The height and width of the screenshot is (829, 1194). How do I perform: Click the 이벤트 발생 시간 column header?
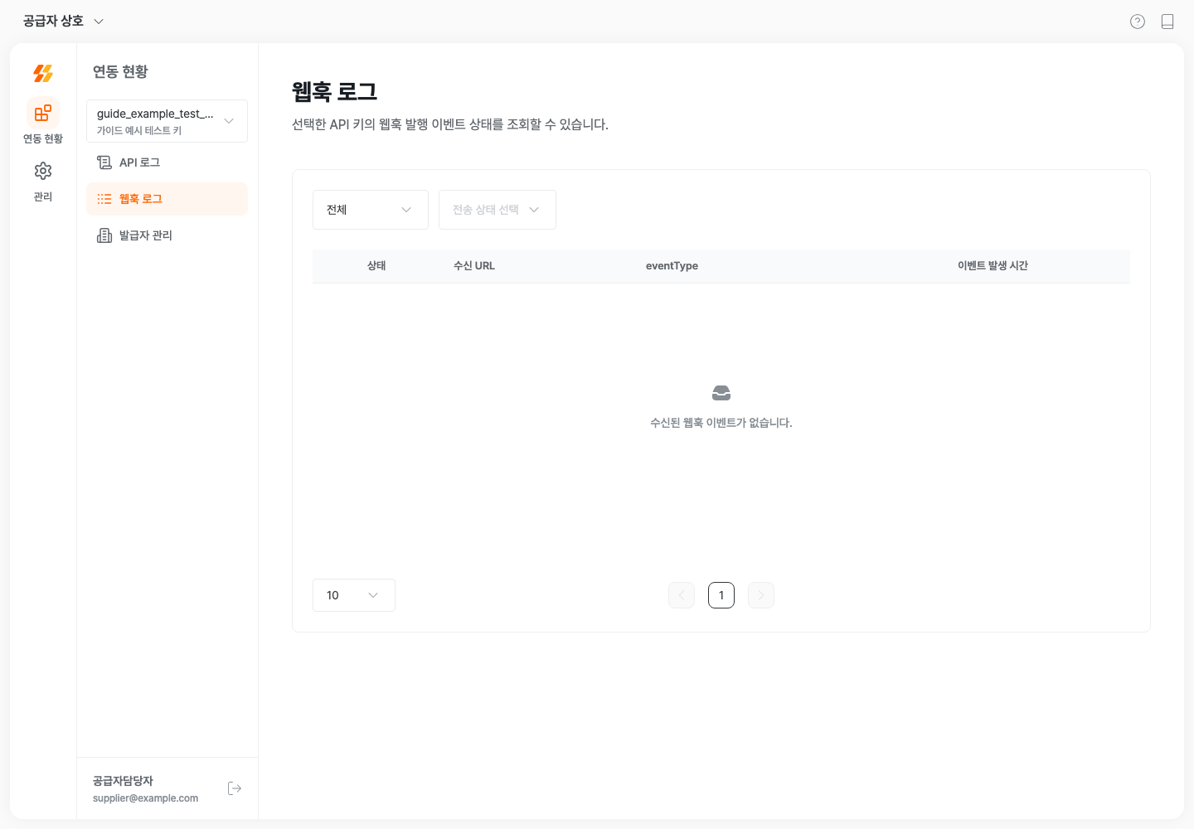click(x=993, y=266)
